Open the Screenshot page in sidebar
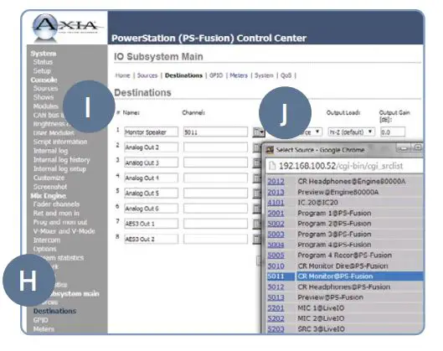 (50, 187)
